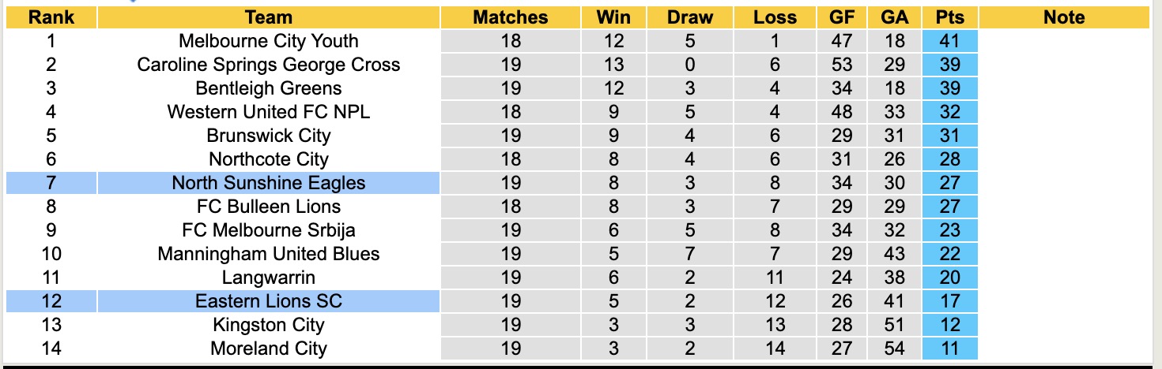Click the Matches column header
1162x369 pixels.
click(x=511, y=17)
